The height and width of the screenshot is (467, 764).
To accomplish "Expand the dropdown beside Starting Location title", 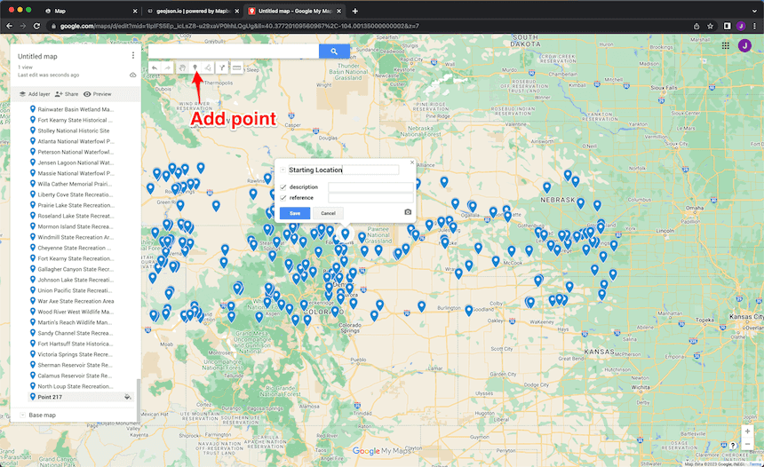I will (283, 170).
